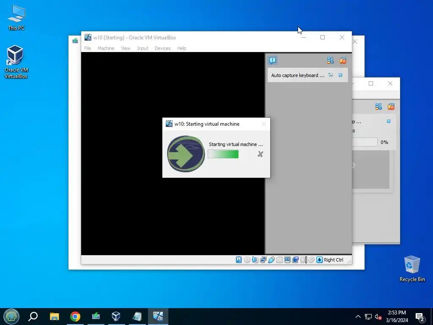The width and height of the screenshot is (433, 325).
Task: Click the sort notifications icon in w10 window
Action: coord(330,60)
